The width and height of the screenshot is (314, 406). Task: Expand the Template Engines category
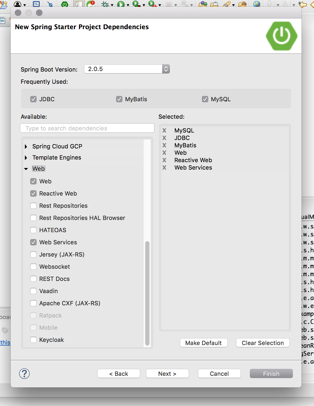pos(26,158)
